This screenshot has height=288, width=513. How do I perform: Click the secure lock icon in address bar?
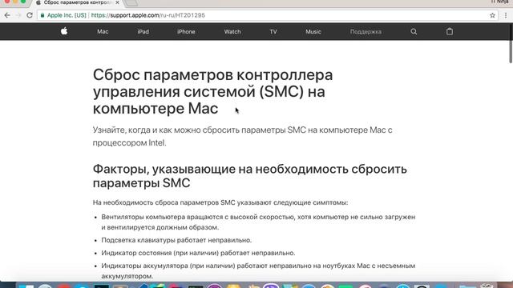click(42, 15)
